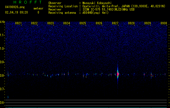The image size is (170, 108).
Task: Select antenna value A504HB(yagi 4el)
Action: tap(95, 13)
